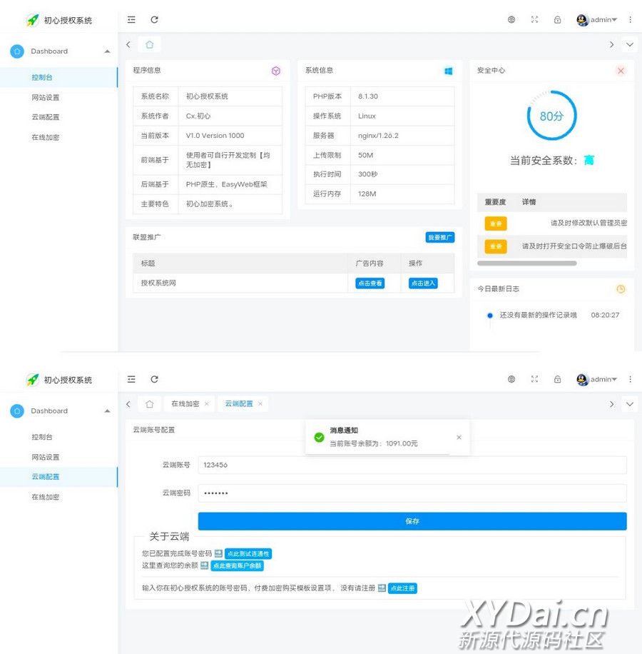Click the 点此查询账户余额 link

(237, 565)
